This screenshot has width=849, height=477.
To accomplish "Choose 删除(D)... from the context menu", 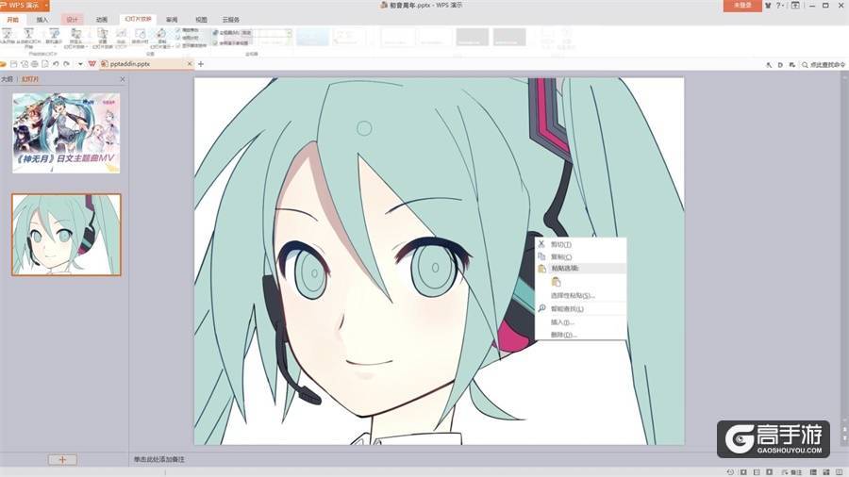I will click(x=580, y=335).
